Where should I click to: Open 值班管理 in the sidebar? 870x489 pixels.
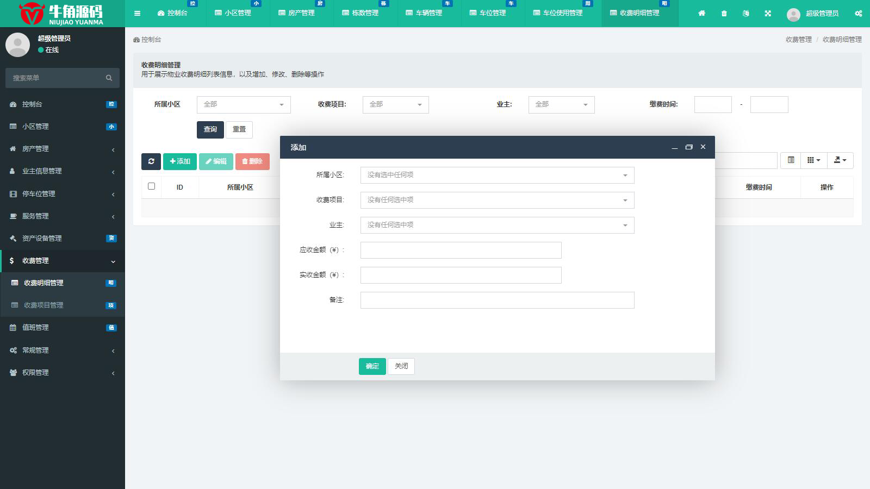tap(63, 328)
